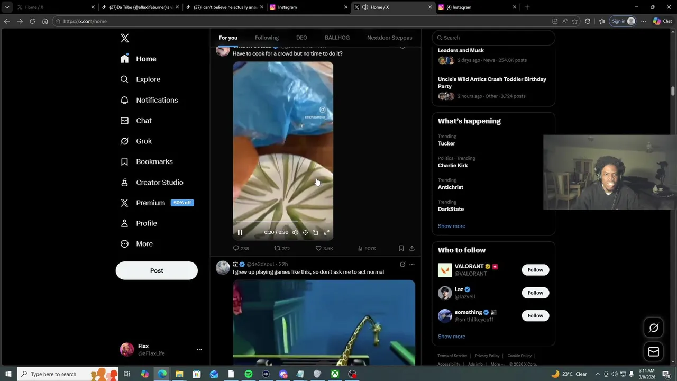Open the Terms of Service link
This screenshot has width=677, height=381.
(452, 356)
